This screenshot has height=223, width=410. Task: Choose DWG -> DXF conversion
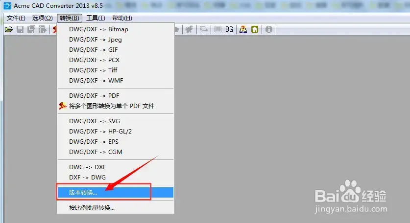click(115, 167)
